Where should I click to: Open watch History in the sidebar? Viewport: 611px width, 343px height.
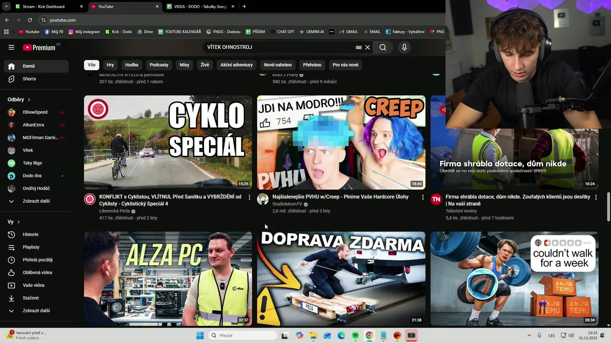(x=36, y=234)
